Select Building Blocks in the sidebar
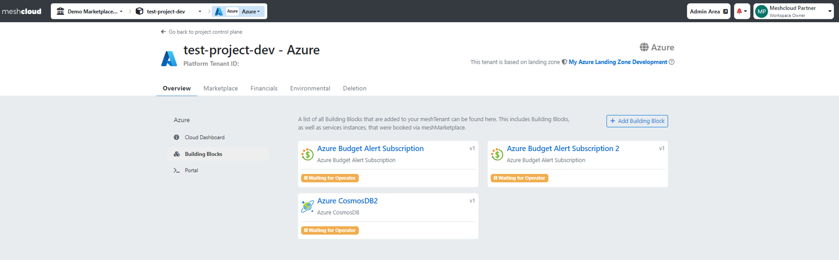The height and width of the screenshot is (260, 839). click(218, 154)
